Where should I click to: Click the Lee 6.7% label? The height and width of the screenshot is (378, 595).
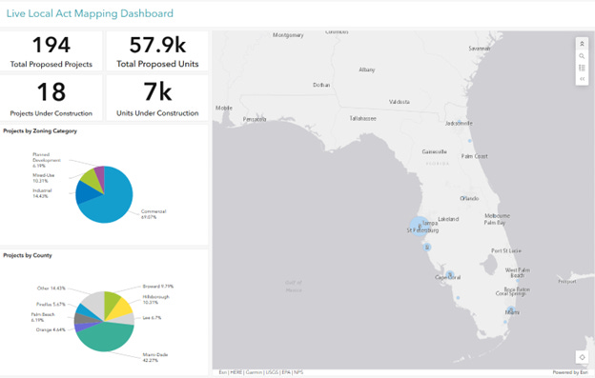[x=152, y=318]
